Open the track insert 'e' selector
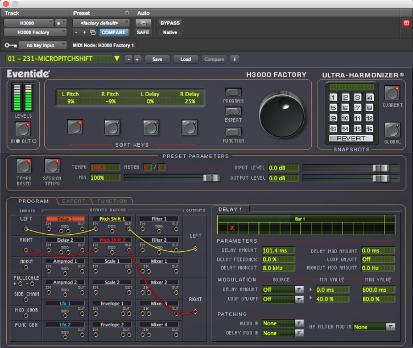Image resolution: width=413 pixels, height=348 pixels. coord(60,23)
